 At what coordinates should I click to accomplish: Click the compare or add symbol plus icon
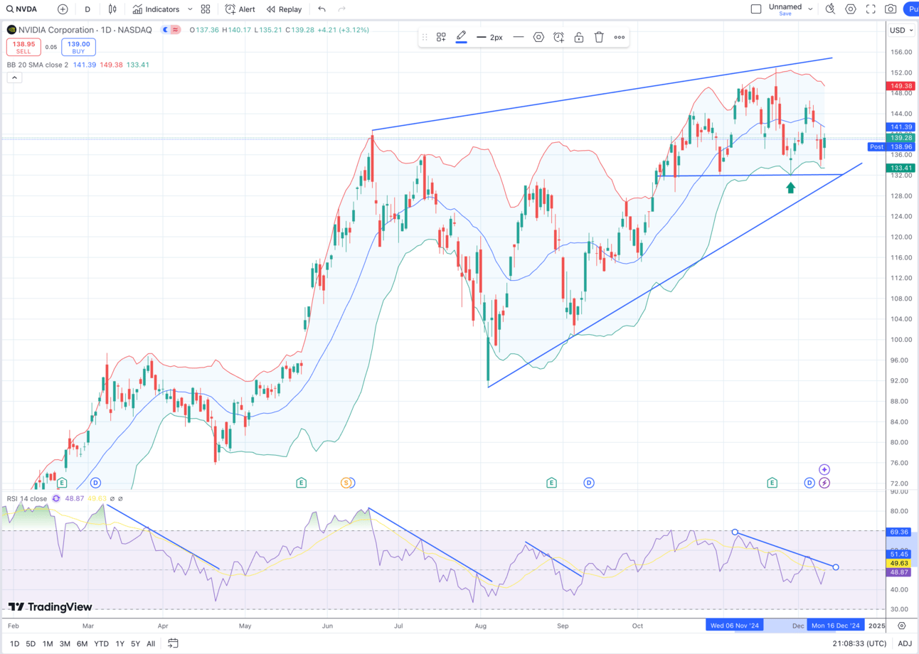(x=63, y=9)
